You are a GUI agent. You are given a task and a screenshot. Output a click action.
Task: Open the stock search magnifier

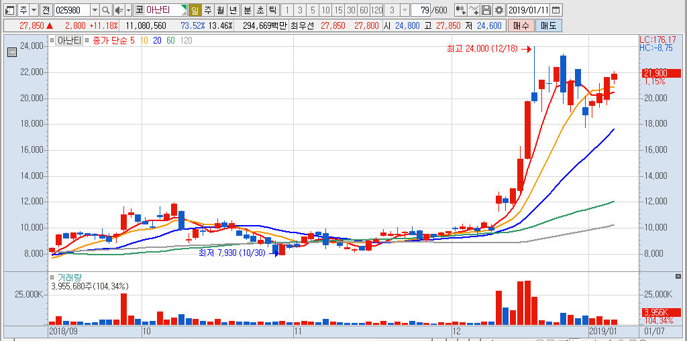tap(105, 9)
